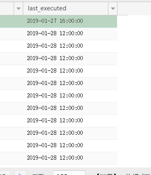The image size is (151, 175).
Task: Click the partially visible pager button at left
Action: point(5,173)
